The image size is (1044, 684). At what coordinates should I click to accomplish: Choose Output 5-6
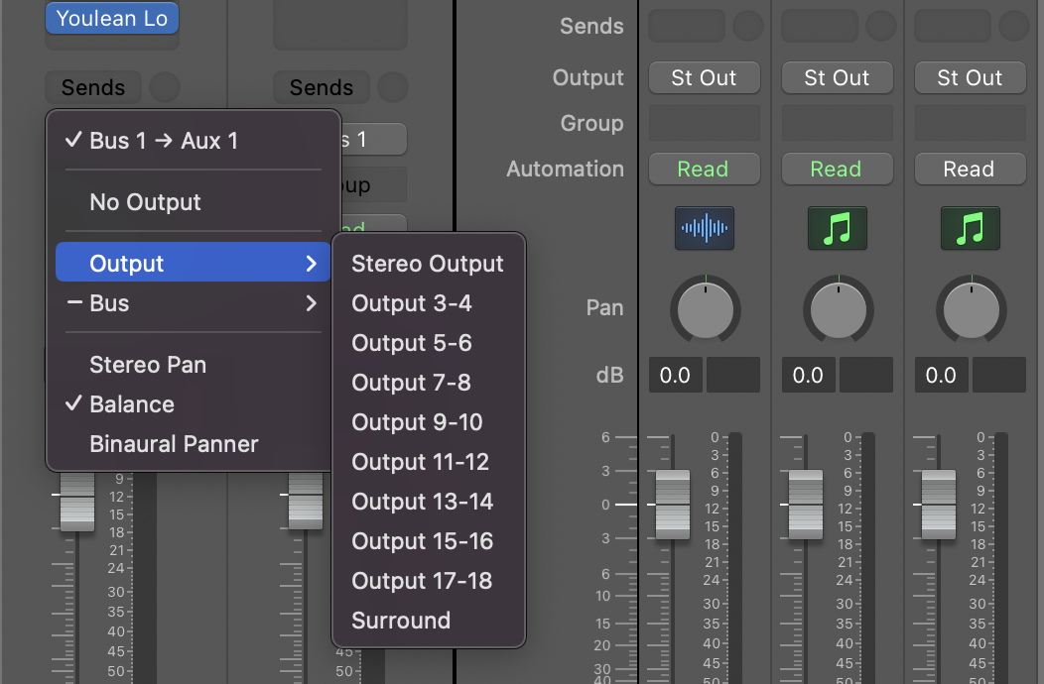click(x=428, y=343)
